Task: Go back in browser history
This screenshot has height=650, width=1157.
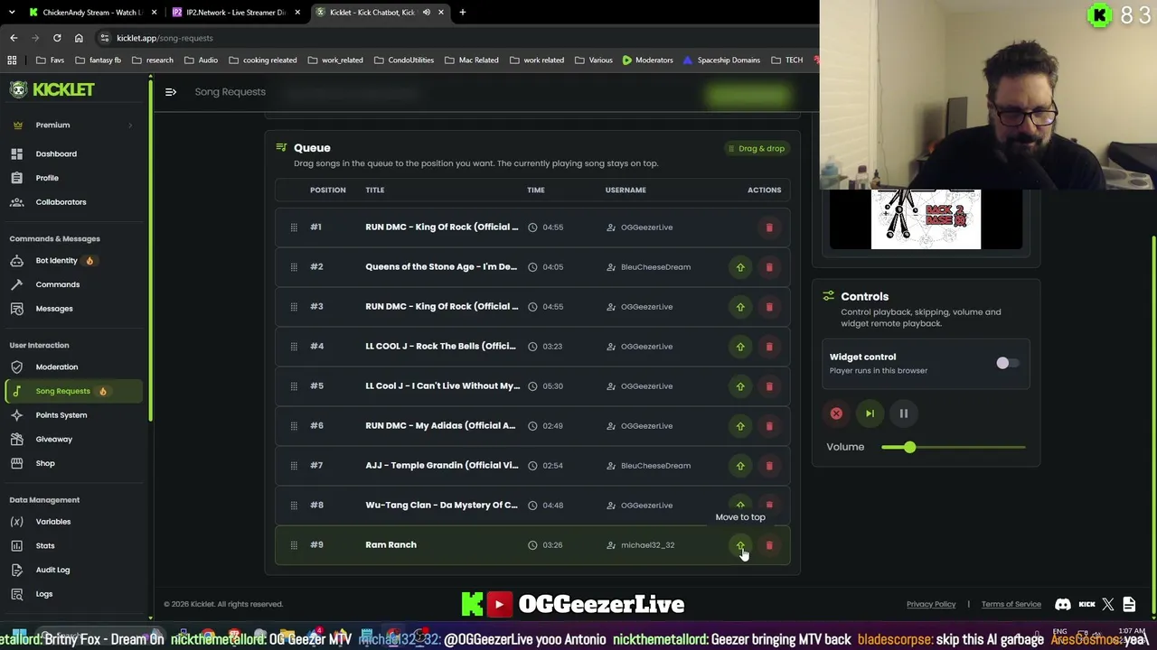Action: coord(14,38)
